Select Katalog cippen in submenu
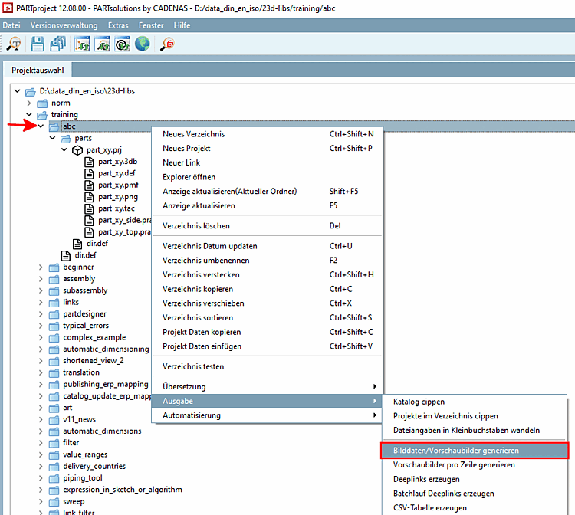 [x=475, y=402]
